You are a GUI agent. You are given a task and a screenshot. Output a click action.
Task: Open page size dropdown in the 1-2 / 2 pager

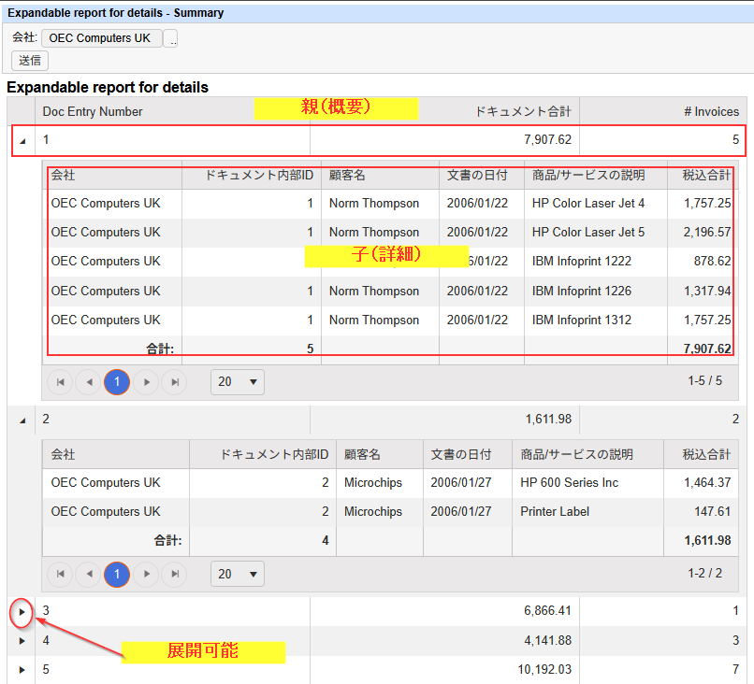tap(238, 574)
